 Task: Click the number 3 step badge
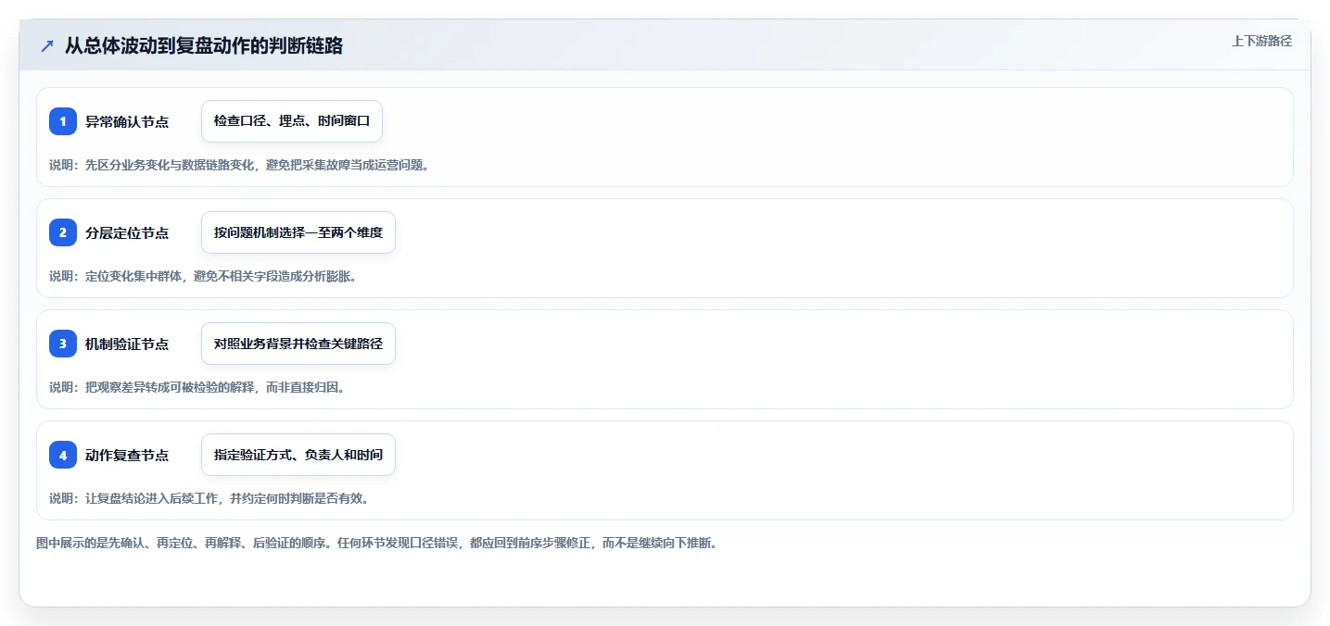tap(63, 344)
